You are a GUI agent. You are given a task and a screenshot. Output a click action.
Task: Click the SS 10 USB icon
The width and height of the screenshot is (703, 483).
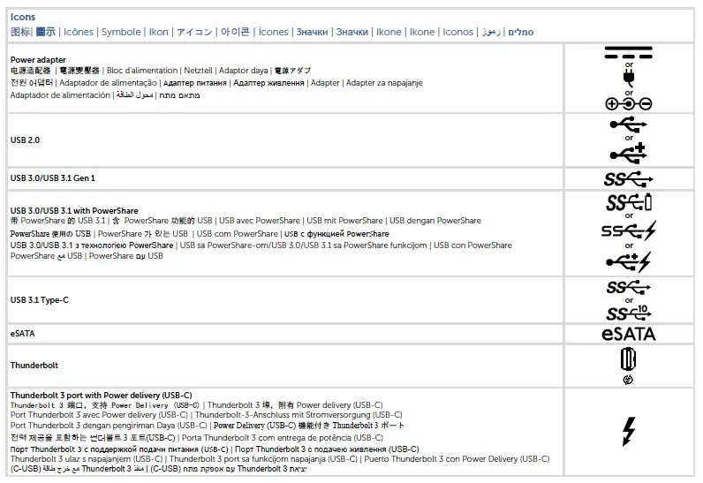click(629, 313)
